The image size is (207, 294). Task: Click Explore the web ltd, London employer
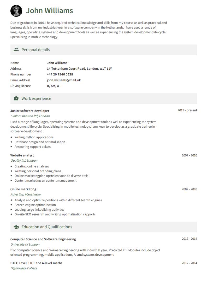[x=30, y=116]
